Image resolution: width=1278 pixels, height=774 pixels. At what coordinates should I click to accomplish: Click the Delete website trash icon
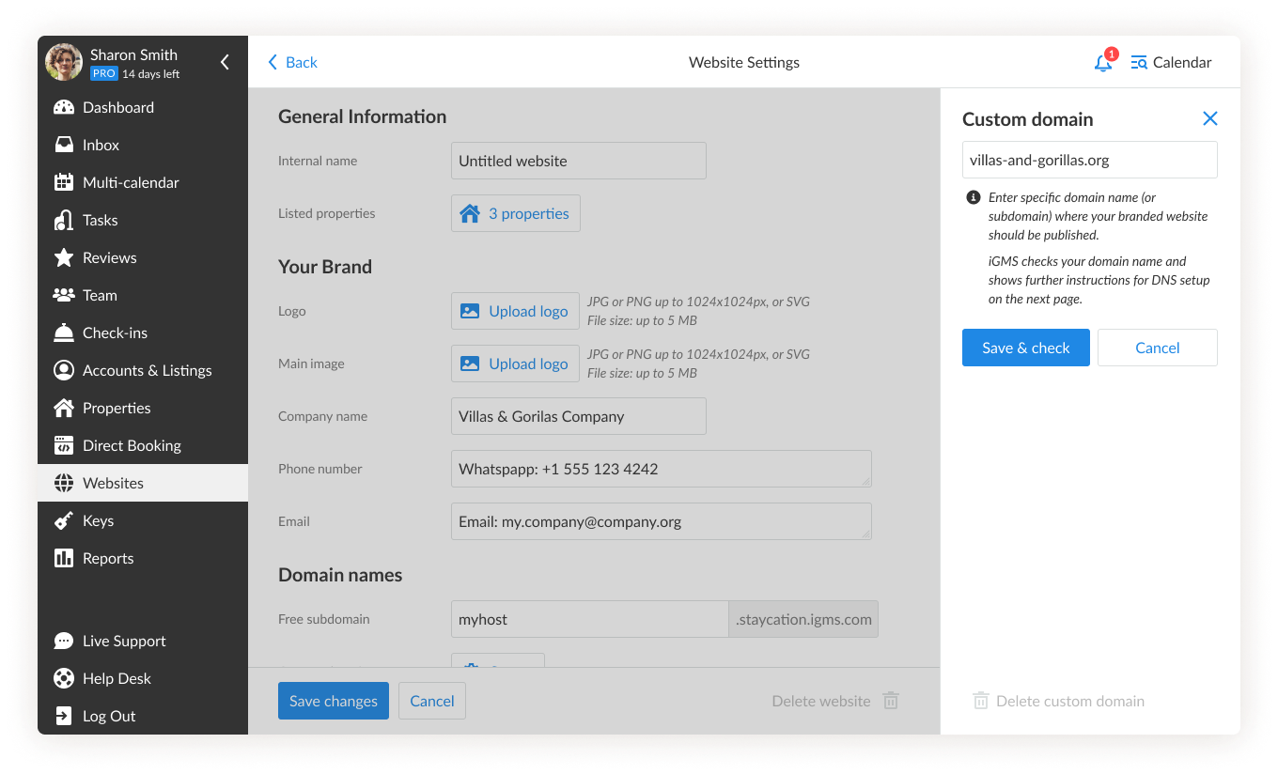pos(891,701)
